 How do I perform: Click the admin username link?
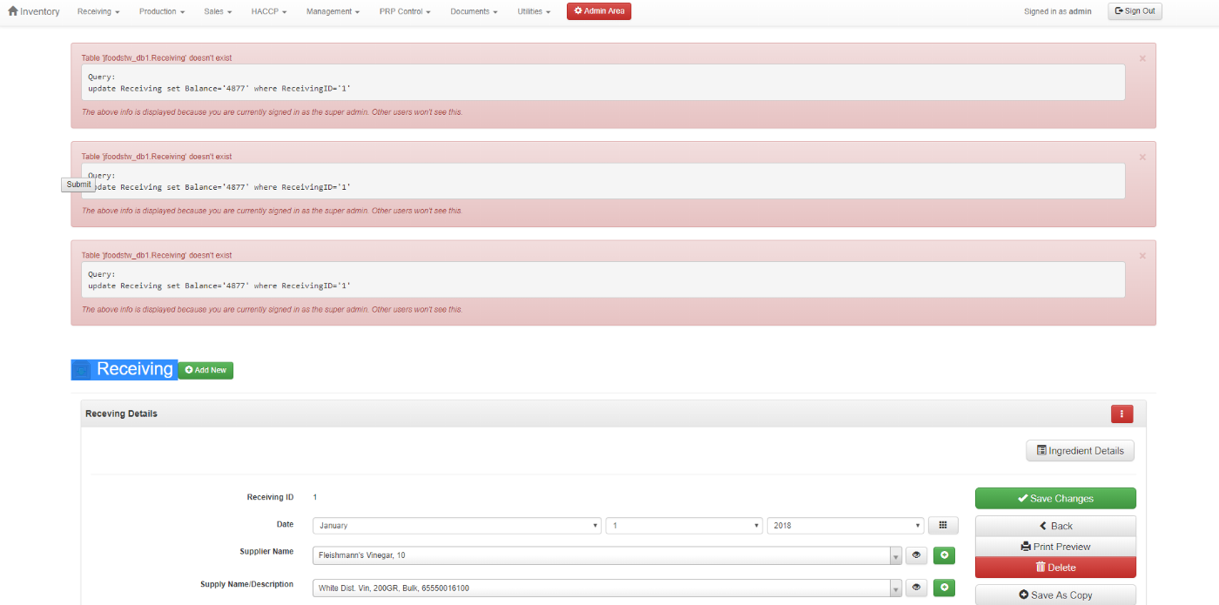coord(1080,11)
